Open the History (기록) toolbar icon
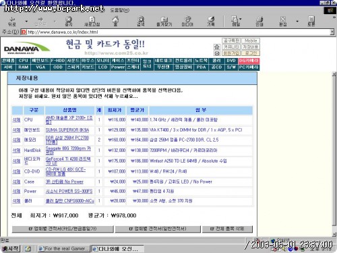 (211, 22)
